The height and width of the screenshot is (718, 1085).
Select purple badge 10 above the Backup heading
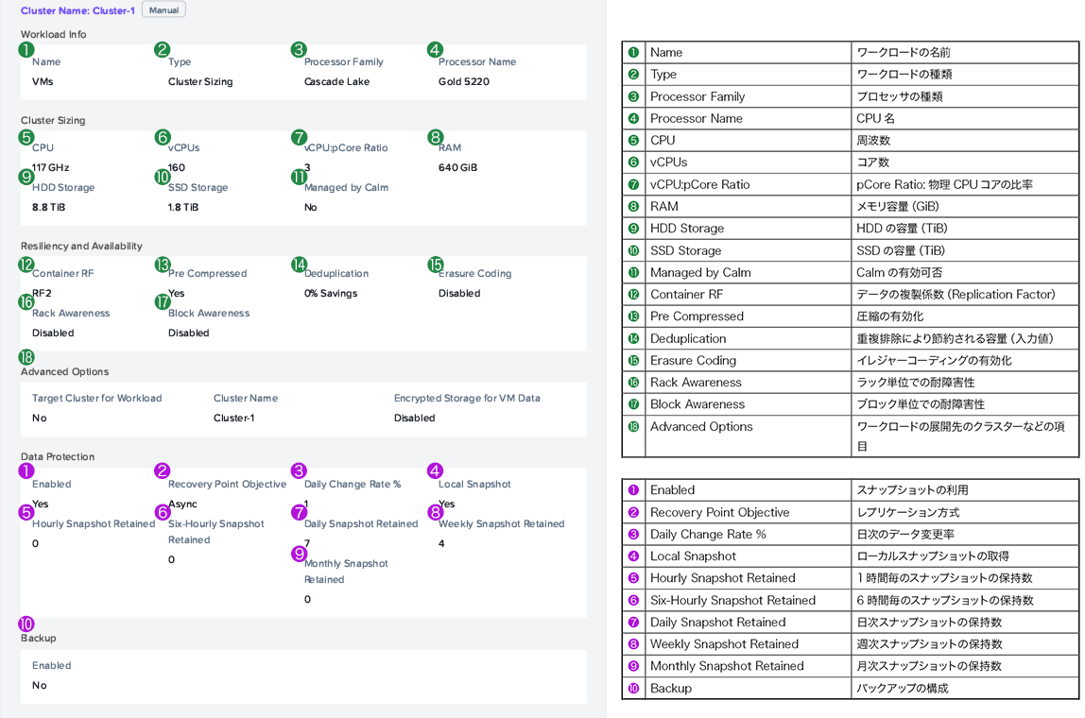point(26,624)
